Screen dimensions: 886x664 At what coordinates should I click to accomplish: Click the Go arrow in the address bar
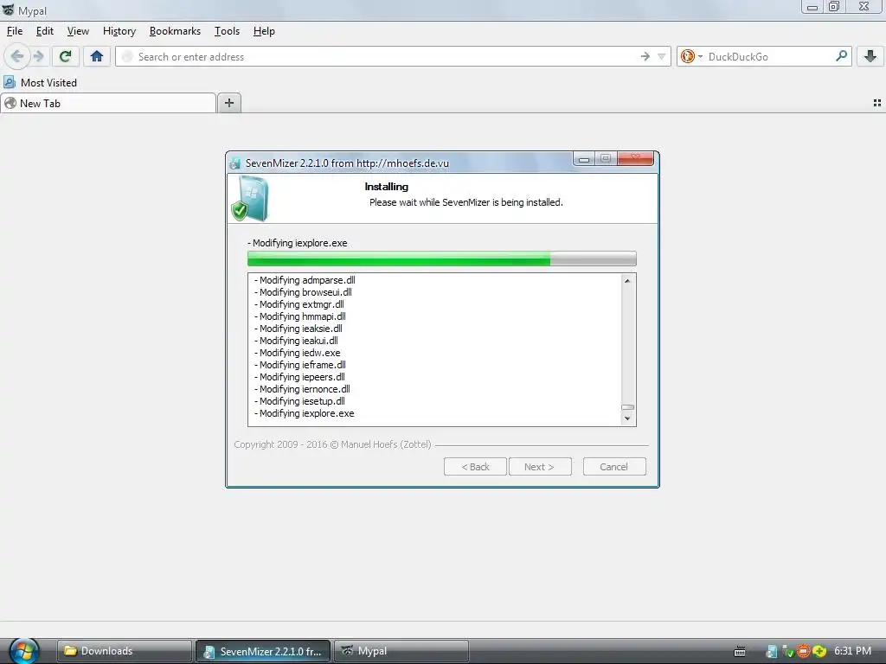645,56
